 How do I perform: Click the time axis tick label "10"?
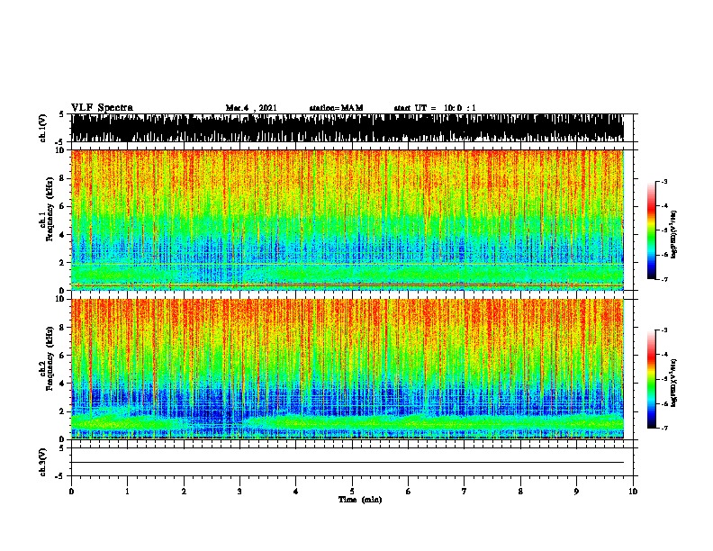pos(633,492)
